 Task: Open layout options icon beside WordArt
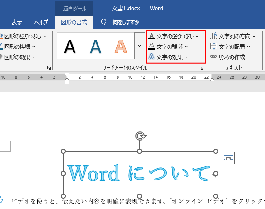pyautogui.click(x=228, y=158)
